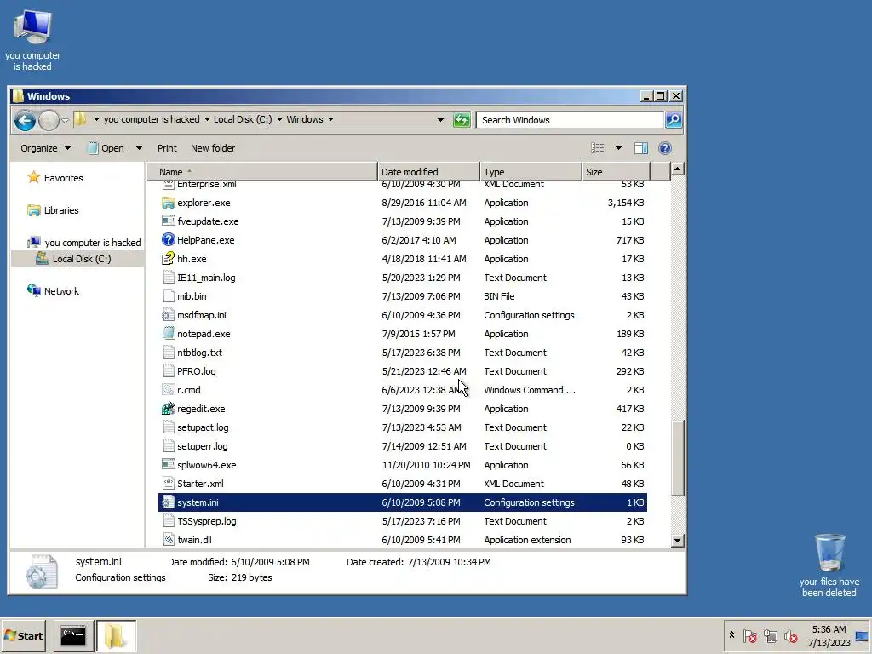
Task: Click the green Refresh icon
Action: (461, 119)
